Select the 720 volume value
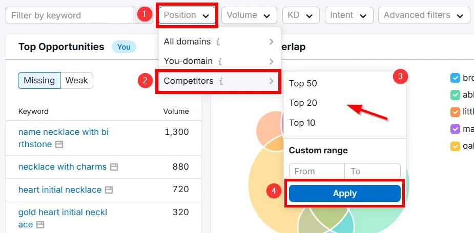This screenshot has height=233, width=474. tap(181, 189)
